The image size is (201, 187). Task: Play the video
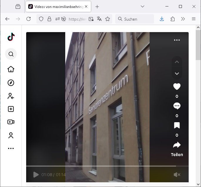pyautogui.click(x=36, y=175)
